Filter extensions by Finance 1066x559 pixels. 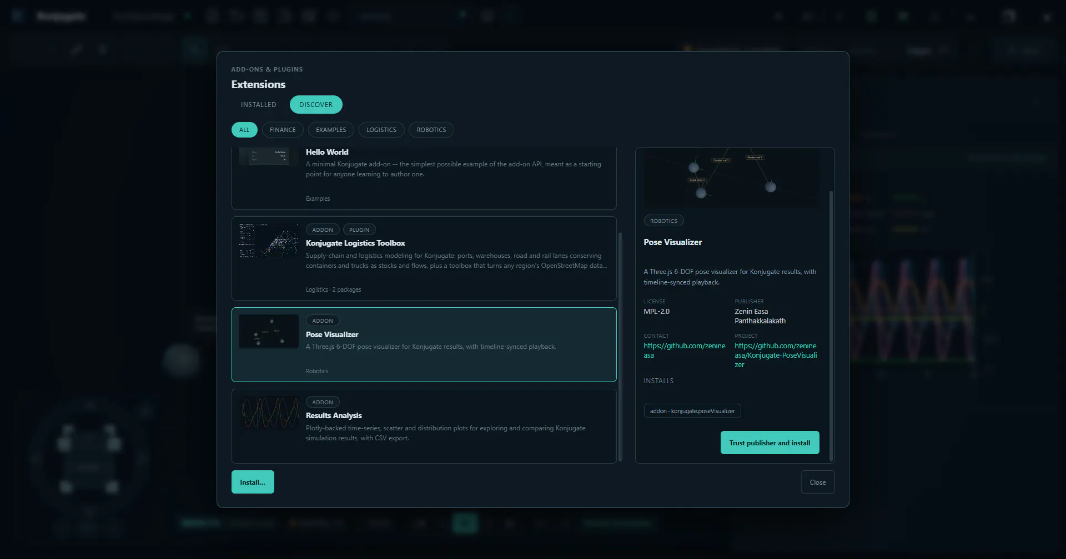(x=283, y=130)
